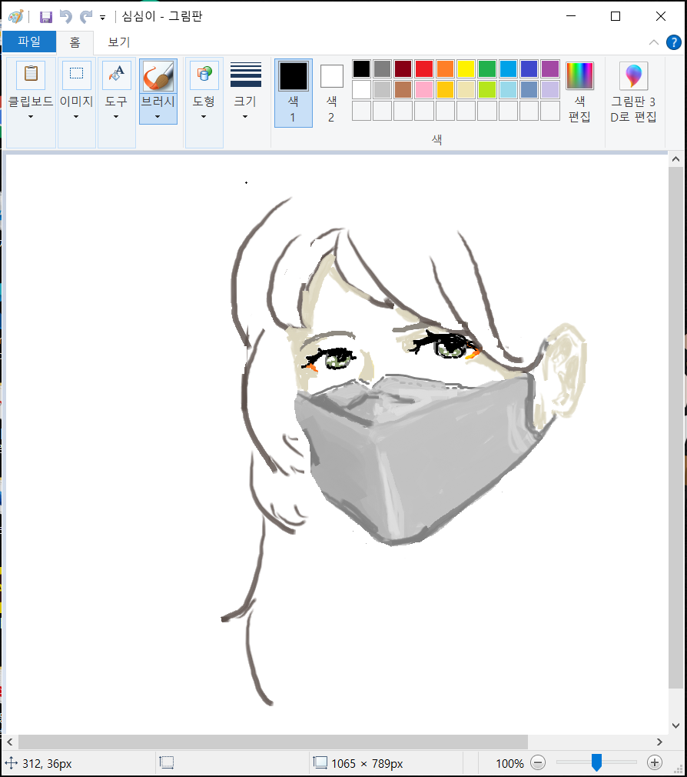Expand the 이미지 dropdown arrow

coord(76,116)
